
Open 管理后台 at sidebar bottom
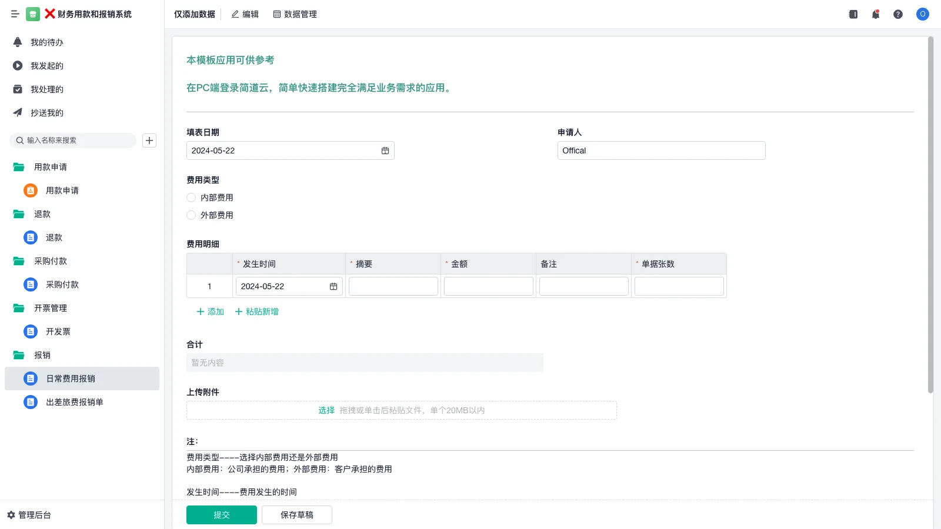29,515
